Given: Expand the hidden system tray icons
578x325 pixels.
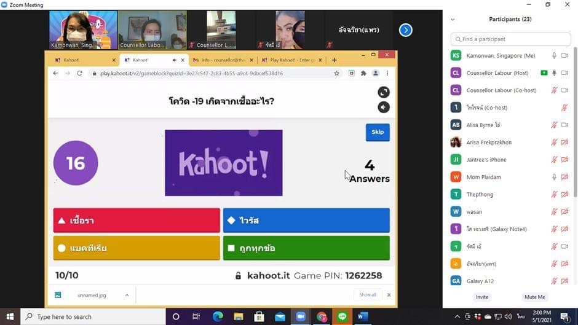Looking at the screenshot, I should pos(457,317).
